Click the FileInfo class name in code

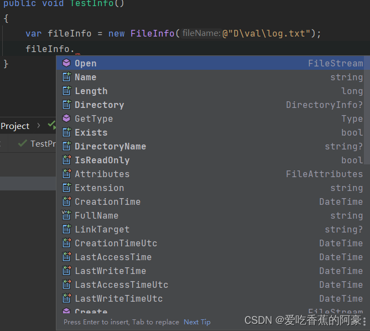point(153,34)
